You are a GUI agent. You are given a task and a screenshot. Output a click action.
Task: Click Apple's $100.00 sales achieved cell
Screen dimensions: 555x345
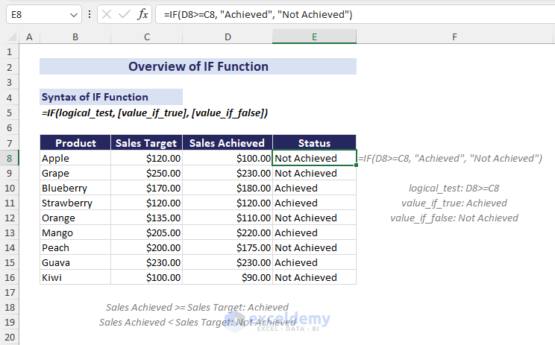point(228,159)
